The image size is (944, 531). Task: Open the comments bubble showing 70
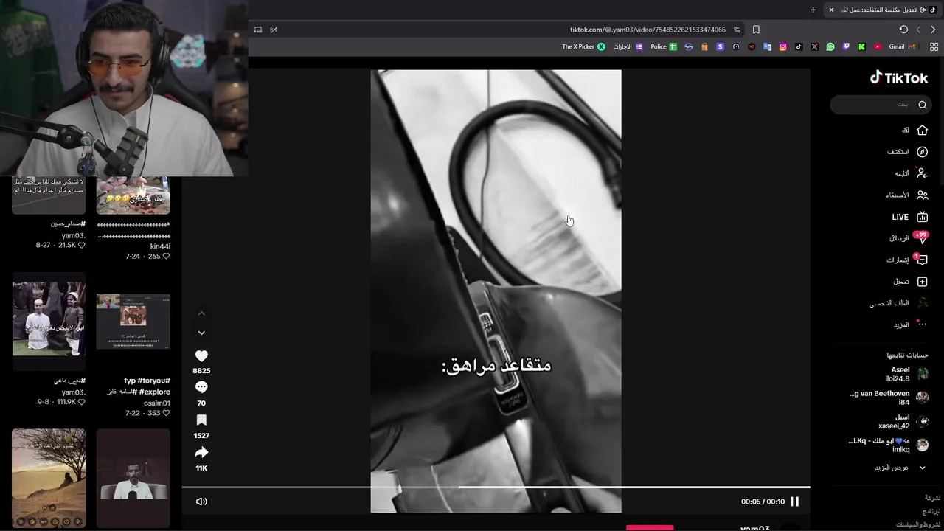201,388
